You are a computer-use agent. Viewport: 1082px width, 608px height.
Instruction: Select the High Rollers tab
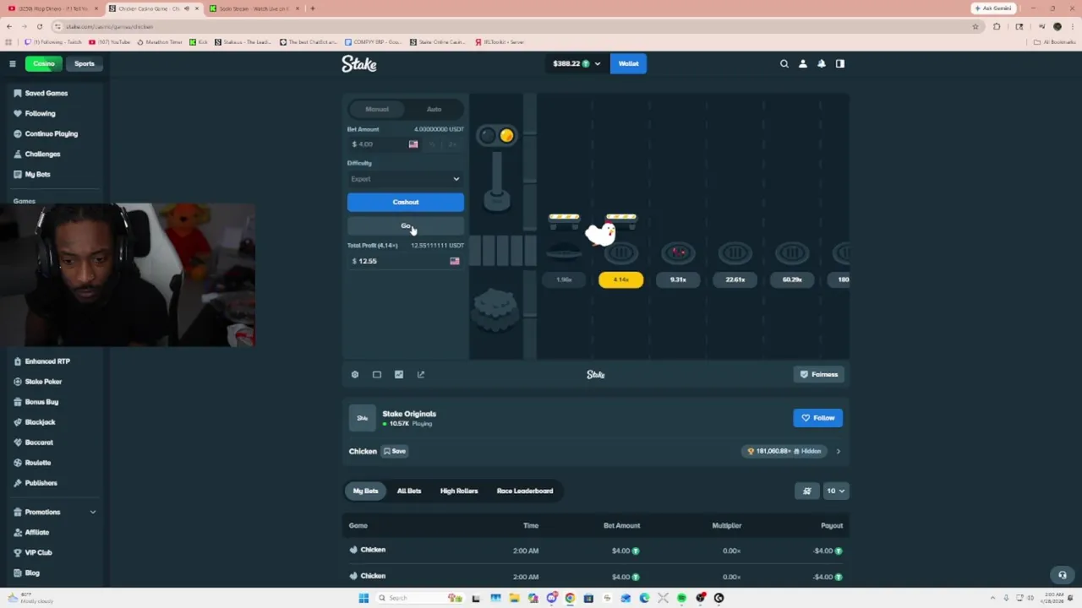coord(459,491)
